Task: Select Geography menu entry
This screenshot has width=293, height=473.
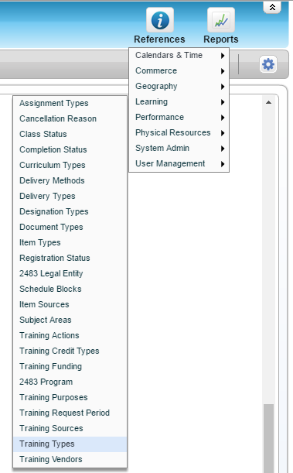Action: [179, 86]
